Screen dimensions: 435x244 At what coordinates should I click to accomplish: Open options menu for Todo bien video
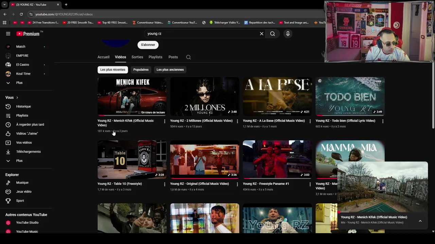[x=383, y=121]
